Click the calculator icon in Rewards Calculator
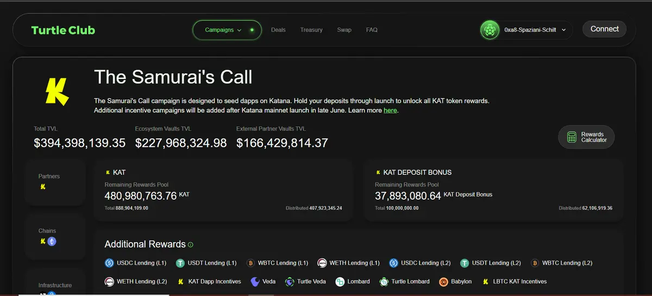 (572, 137)
